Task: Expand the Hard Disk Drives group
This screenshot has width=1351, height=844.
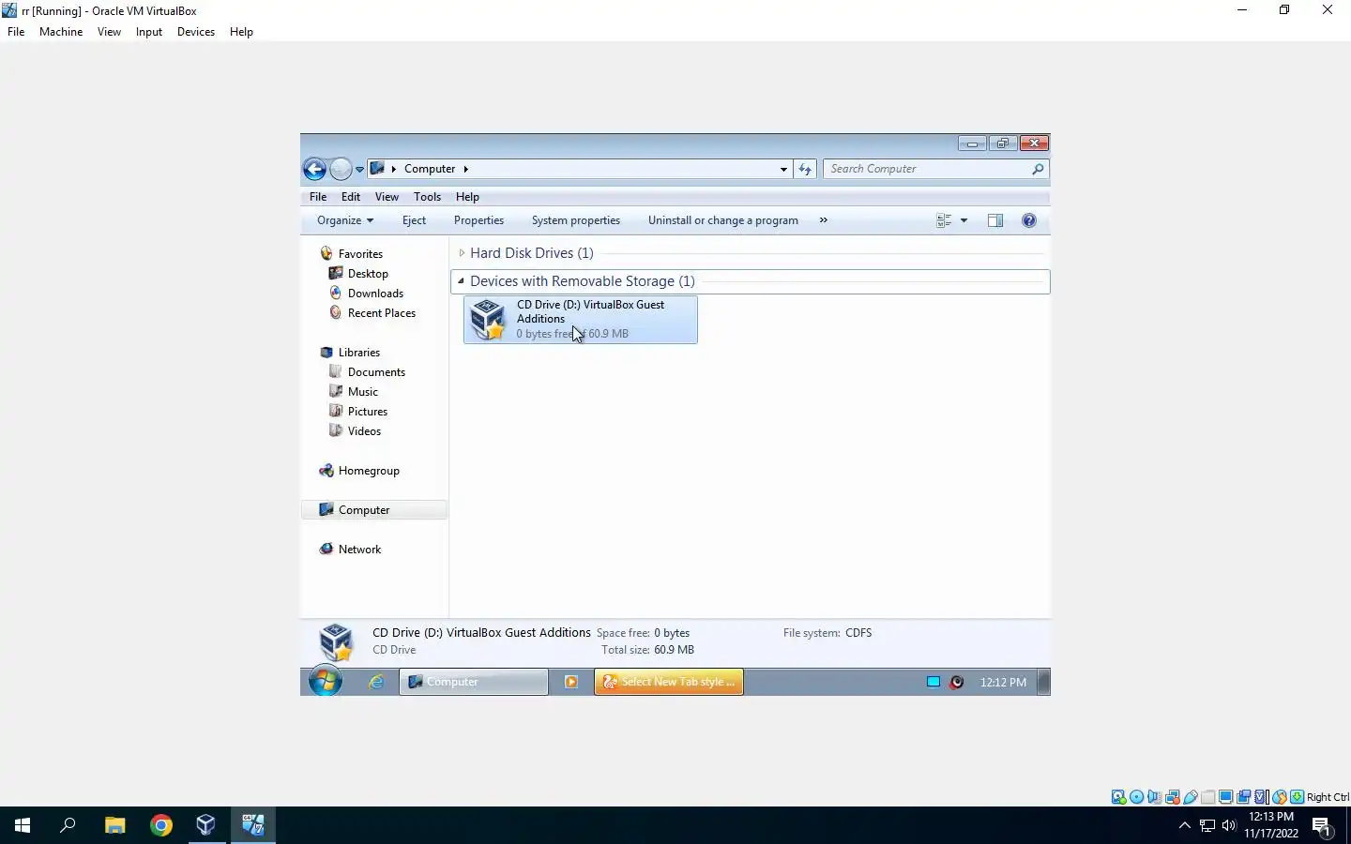Action: coord(462,253)
